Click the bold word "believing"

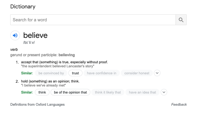click(x=67, y=55)
